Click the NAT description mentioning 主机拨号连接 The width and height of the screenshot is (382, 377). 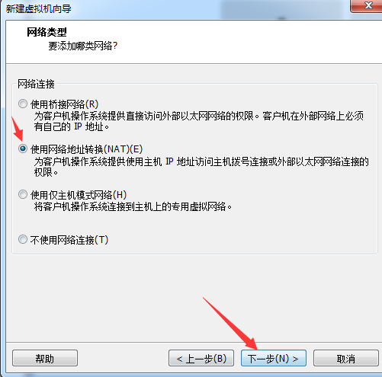pyautogui.click(x=201, y=167)
